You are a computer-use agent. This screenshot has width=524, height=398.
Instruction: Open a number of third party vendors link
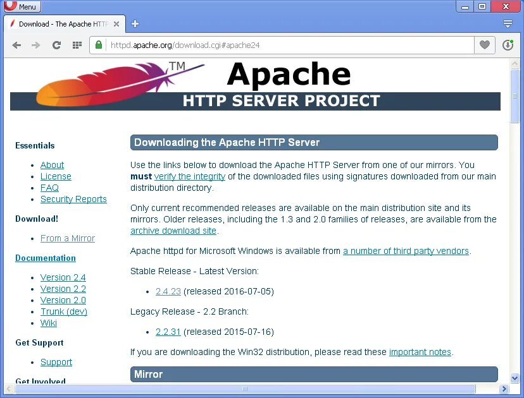(406, 251)
